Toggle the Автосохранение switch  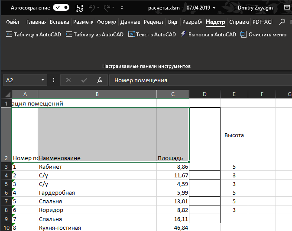(61, 8)
